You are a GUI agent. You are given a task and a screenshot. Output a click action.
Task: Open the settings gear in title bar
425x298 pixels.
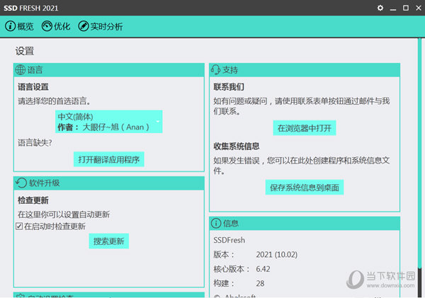click(x=380, y=8)
